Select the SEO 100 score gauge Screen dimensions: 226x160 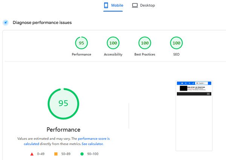coord(176,43)
